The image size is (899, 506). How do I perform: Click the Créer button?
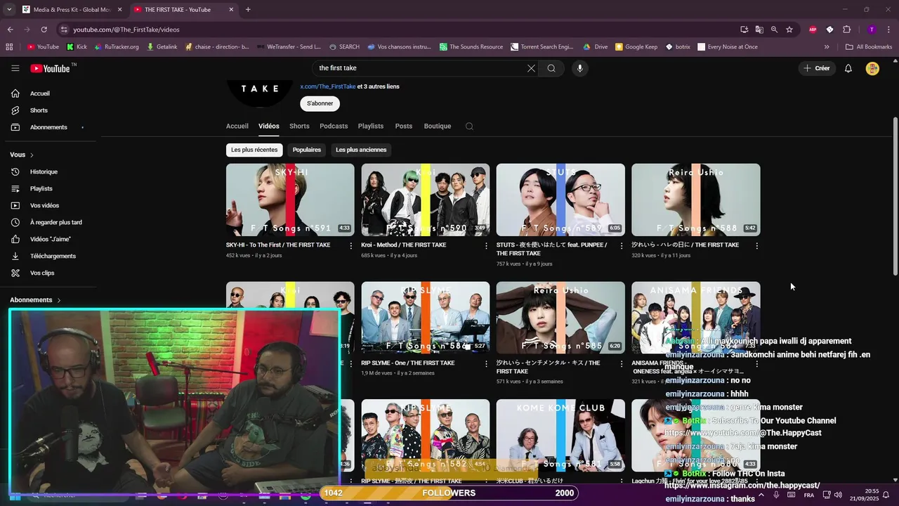(x=816, y=68)
